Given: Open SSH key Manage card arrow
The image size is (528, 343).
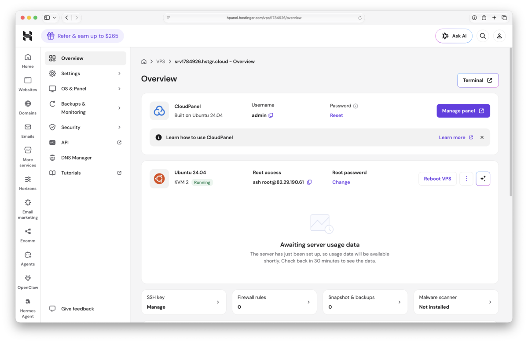Looking at the screenshot, I should 218,302.
